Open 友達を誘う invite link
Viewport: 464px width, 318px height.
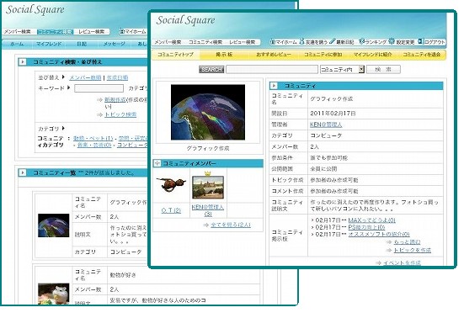click(x=313, y=42)
